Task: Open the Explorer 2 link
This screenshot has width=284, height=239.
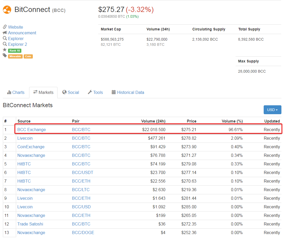Action: 17,44
